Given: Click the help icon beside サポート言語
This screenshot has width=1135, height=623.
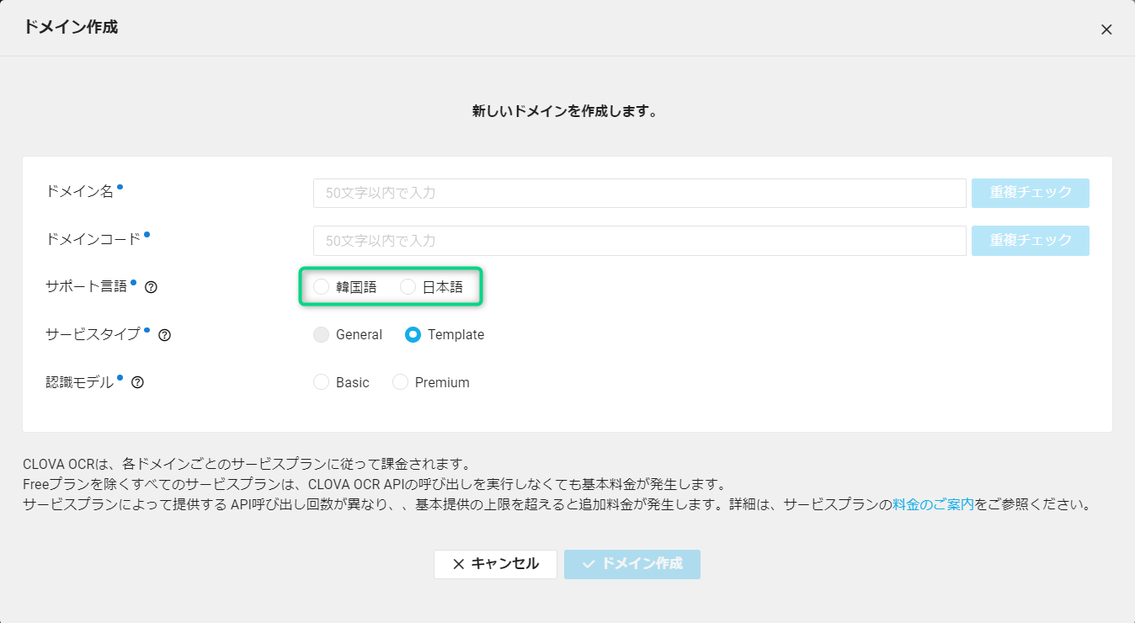Looking at the screenshot, I should (152, 287).
